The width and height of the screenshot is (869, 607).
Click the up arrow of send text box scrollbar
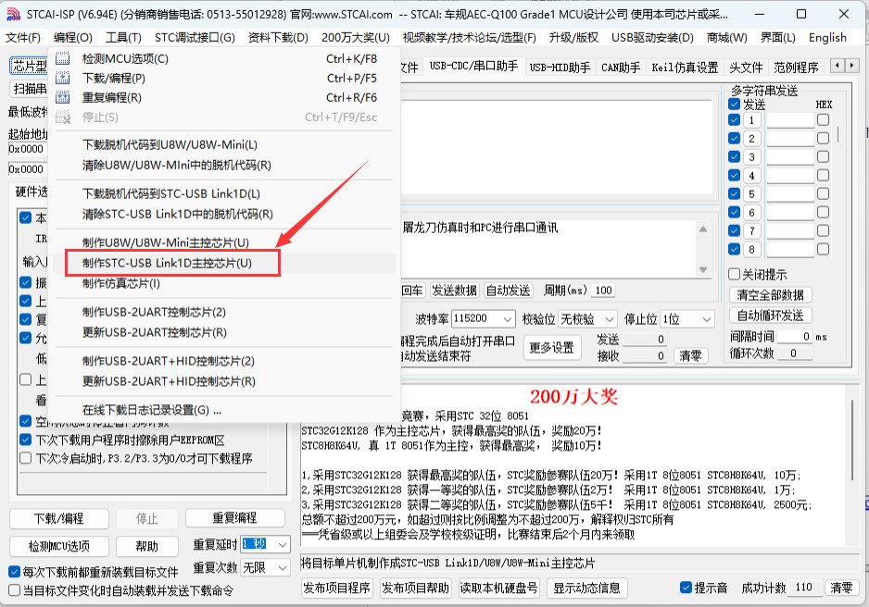(703, 229)
